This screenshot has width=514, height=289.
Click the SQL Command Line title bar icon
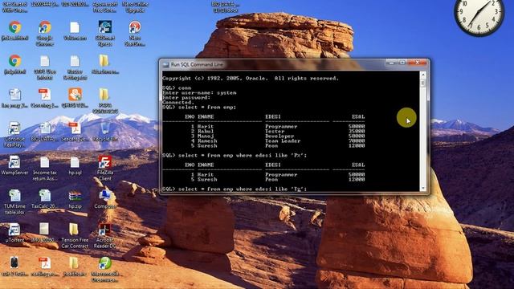click(x=165, y=64)
